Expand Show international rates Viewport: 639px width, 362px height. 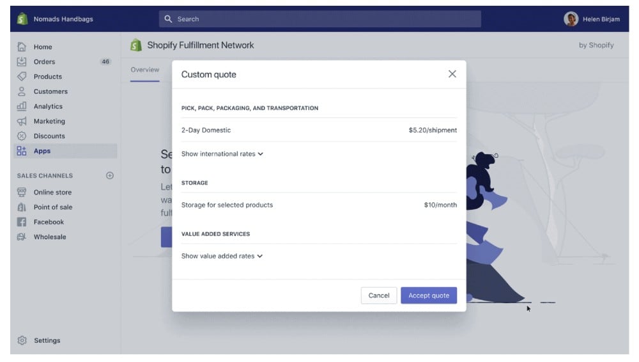pos(222,154)
